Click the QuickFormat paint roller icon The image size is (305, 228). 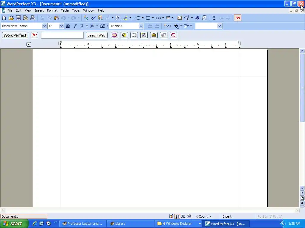point(86,18)
